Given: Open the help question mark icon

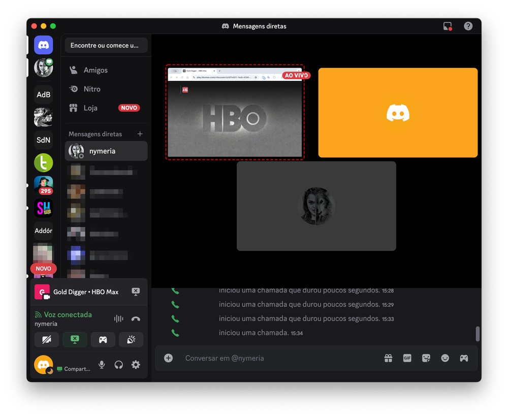Looking at the screenshot, I should (468, 26).
